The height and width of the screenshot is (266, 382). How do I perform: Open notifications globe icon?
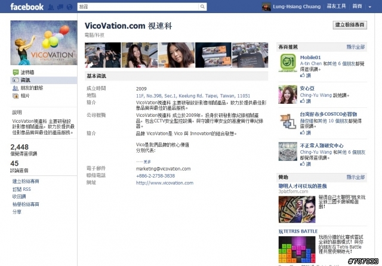pyautogui.click(x=69, y=7)
